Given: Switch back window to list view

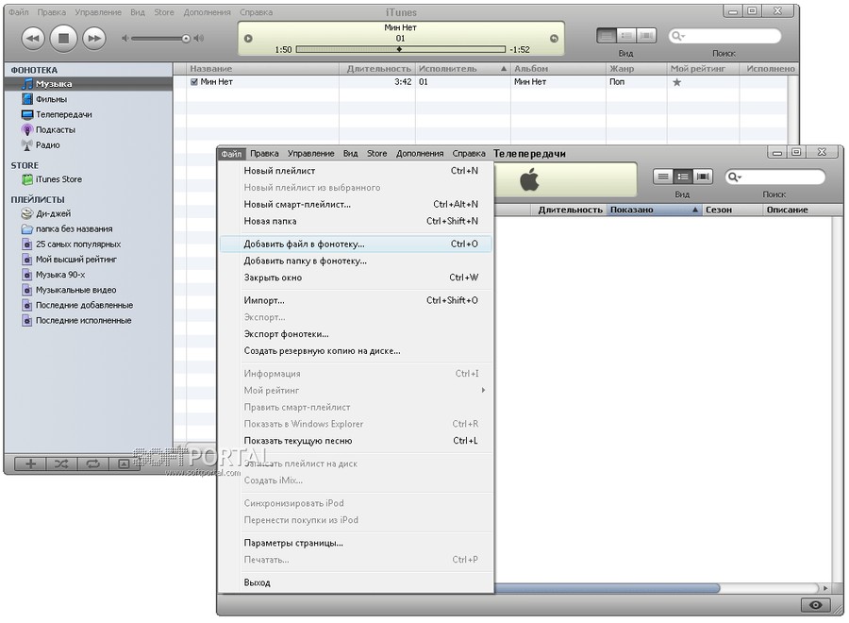Looking at the screenshot, I should (x=607, y=36).
